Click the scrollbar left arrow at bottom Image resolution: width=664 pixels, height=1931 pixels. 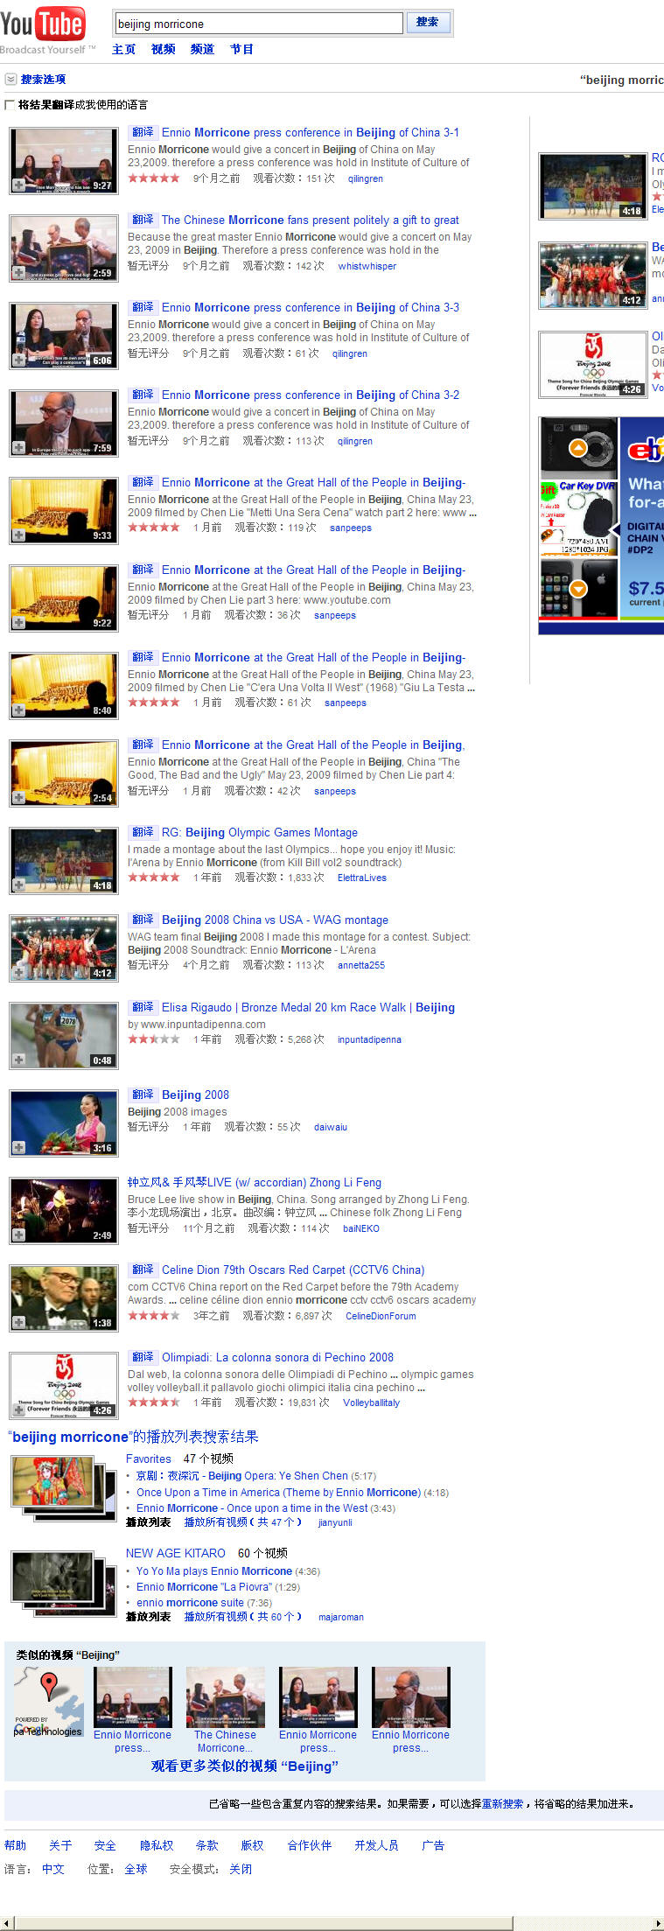point(7,1923)
